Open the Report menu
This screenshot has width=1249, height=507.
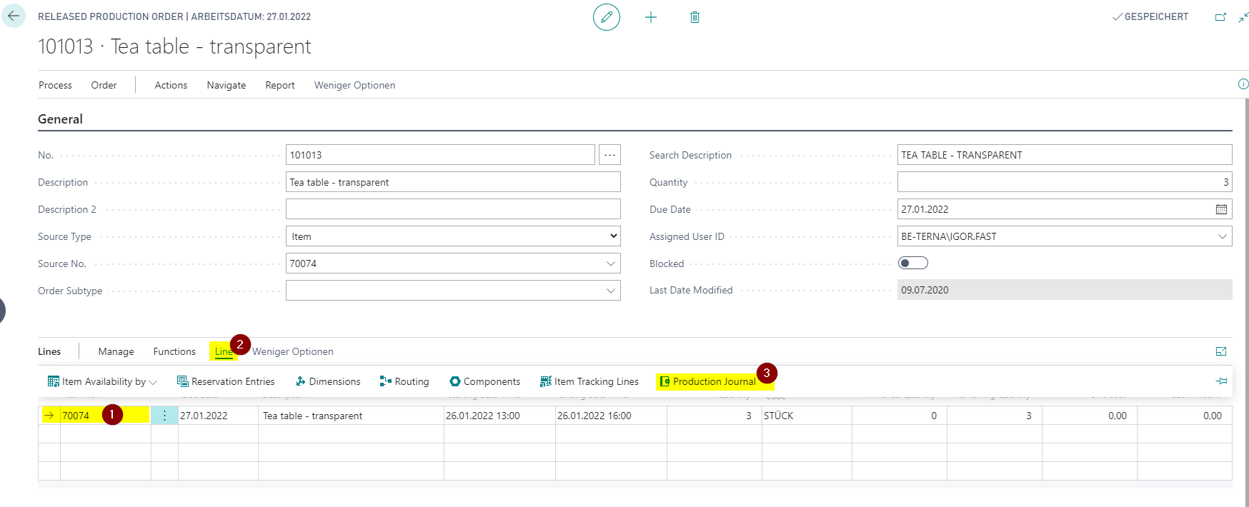click(280, 85)
